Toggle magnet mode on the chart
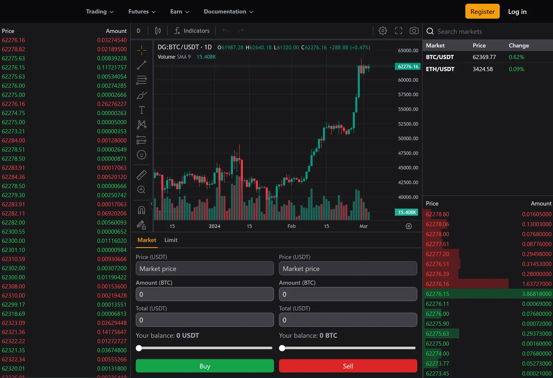This screenshot has height=378, width=553. click(142, 210)
